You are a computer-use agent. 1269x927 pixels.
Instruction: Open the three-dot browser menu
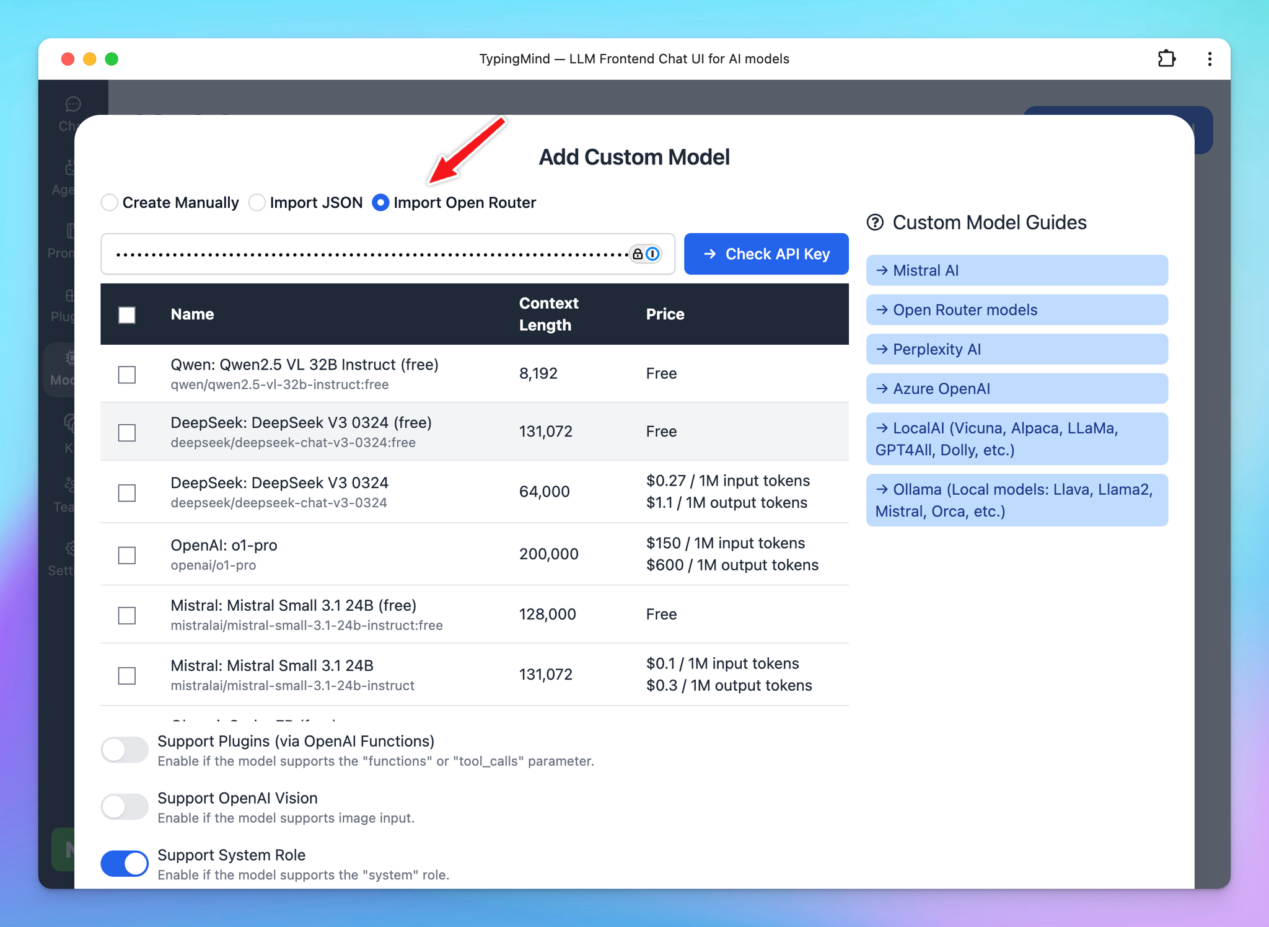point(1209,59)
